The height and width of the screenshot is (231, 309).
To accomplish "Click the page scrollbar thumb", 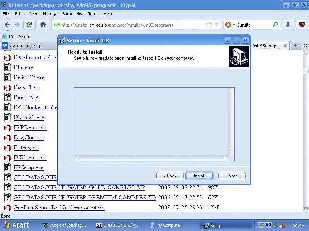I will 306,72.
